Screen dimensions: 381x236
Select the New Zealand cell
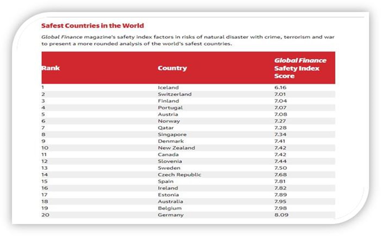(176, 148)
